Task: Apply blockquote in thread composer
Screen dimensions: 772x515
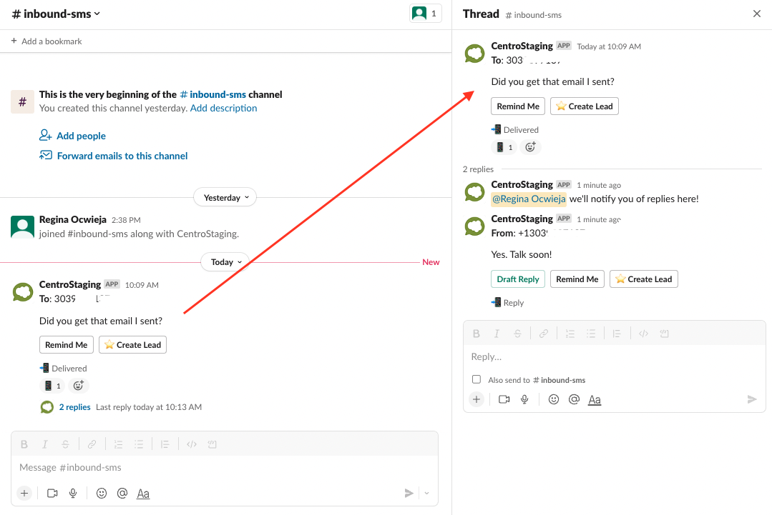Action: coord(617,334)
